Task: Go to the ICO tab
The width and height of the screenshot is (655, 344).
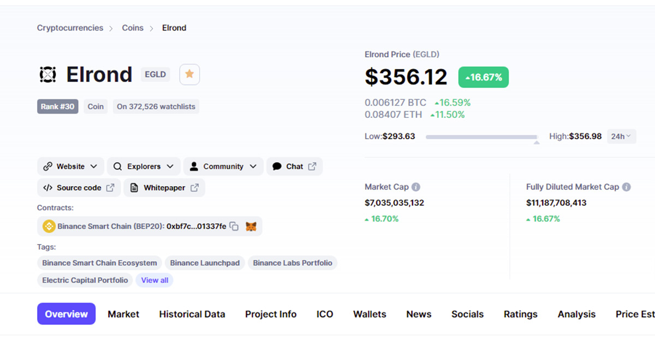Action: (x=325, y=314)
